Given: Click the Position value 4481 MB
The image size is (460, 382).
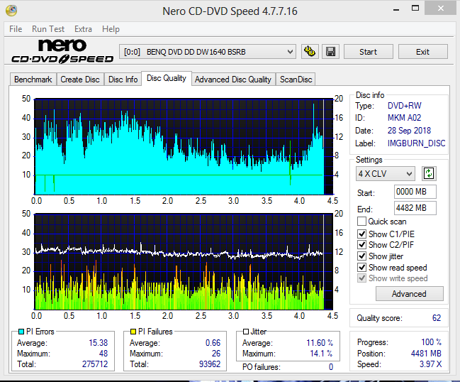Looking at the screenshot, I should tap(426, 353).
